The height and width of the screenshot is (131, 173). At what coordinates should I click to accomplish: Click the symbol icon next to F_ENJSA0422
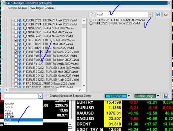point(20,36)
